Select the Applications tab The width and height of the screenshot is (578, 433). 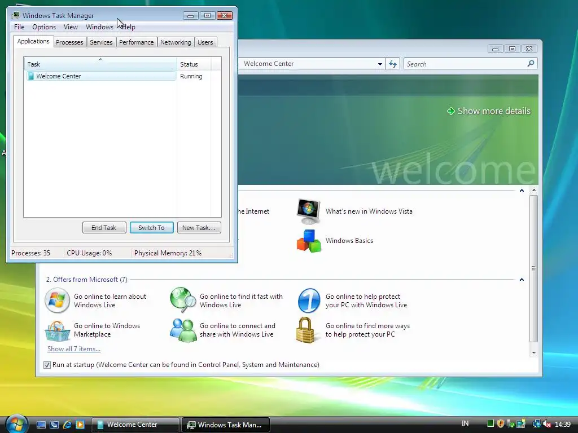(x=33, y=41)
